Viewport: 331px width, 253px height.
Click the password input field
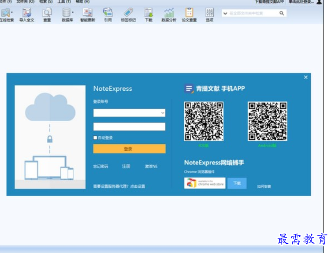pos(130,126)
